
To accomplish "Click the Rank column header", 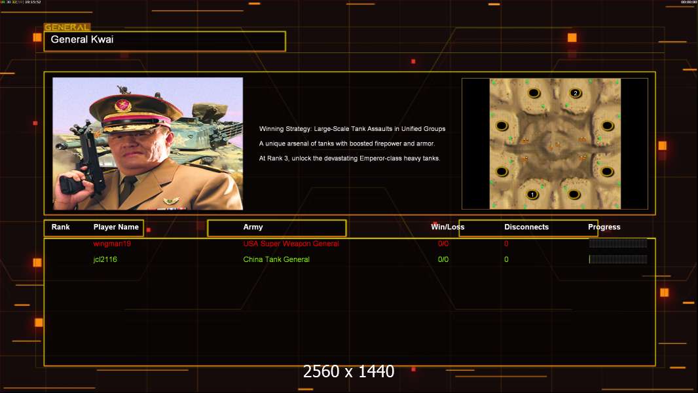I will [60, 227].
